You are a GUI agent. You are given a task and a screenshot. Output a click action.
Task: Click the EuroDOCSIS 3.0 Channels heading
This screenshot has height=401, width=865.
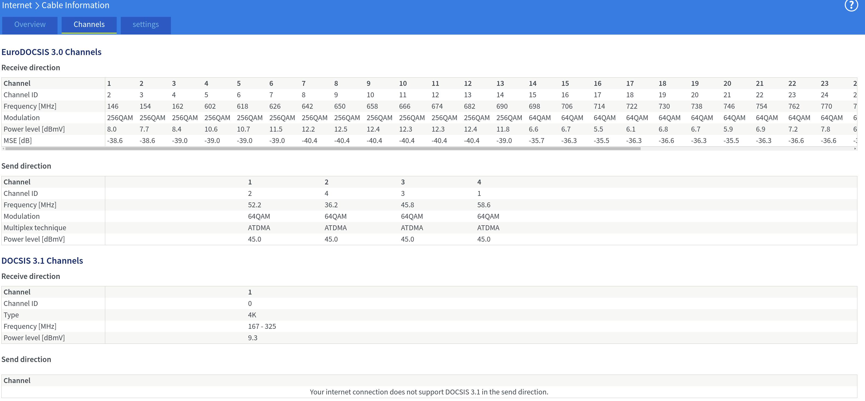coord(51,52)
